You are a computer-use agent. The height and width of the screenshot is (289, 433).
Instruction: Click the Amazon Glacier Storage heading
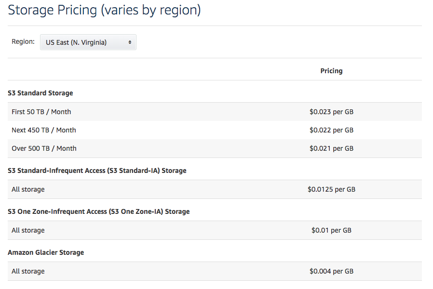tap(46, 252)
